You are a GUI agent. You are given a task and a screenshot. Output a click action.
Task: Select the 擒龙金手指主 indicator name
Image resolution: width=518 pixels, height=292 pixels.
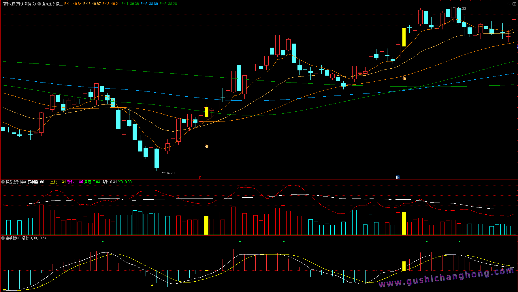pyautogui.click(x=52, y=4)
